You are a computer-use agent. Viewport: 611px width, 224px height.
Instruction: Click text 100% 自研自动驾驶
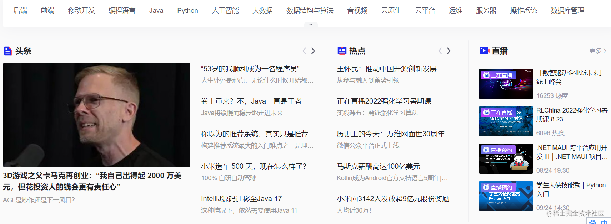[229, 178]
